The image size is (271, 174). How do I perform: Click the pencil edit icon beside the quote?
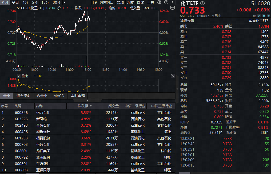click(259, 16)
